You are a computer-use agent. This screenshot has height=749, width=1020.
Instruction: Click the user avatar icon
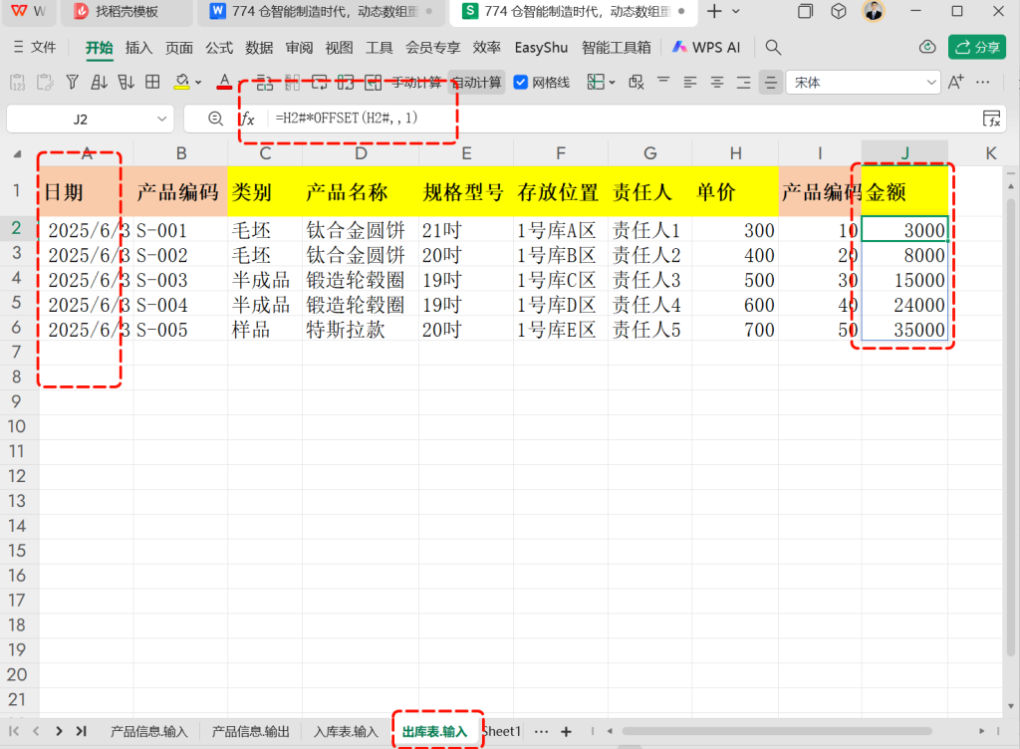(874, 11)
